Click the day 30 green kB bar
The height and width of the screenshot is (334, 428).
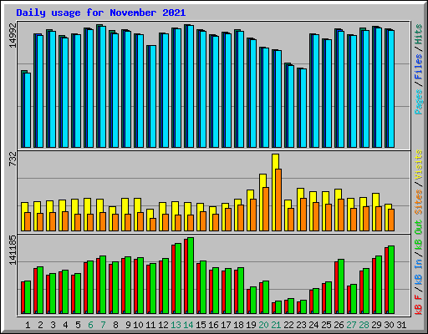coord(391,280)
